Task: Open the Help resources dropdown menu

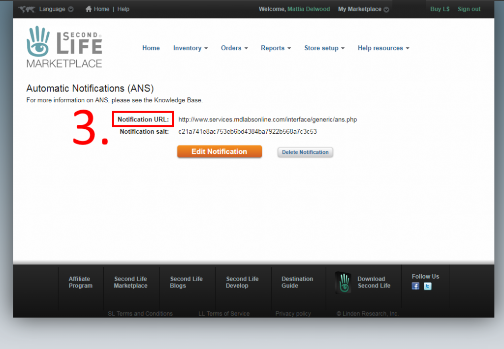Action: (x=383, y=48)
